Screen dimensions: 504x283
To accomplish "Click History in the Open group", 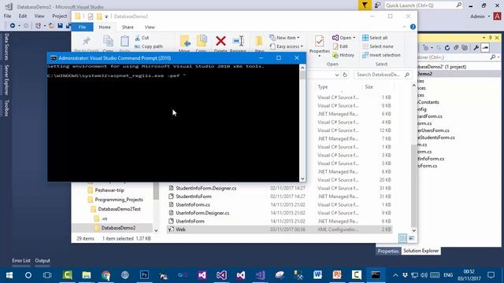I will pyautogui.click(x=343, y=55).
